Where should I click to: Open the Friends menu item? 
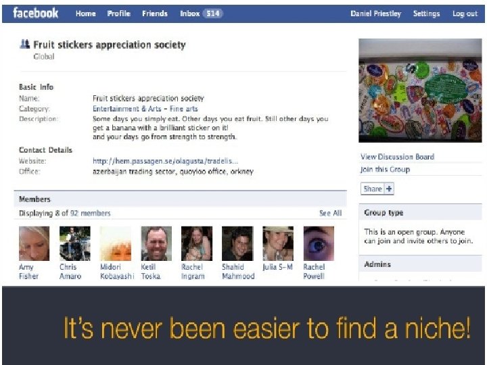[155, 14]
